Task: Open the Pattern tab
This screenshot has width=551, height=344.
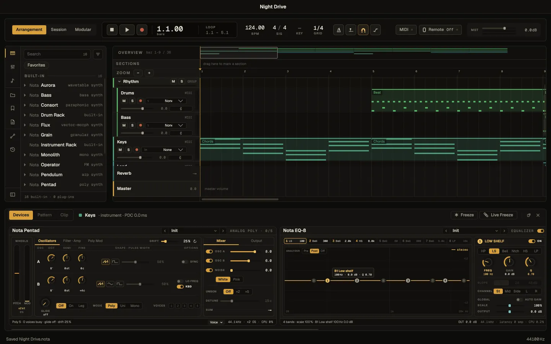Action: (x=44, y=215)
